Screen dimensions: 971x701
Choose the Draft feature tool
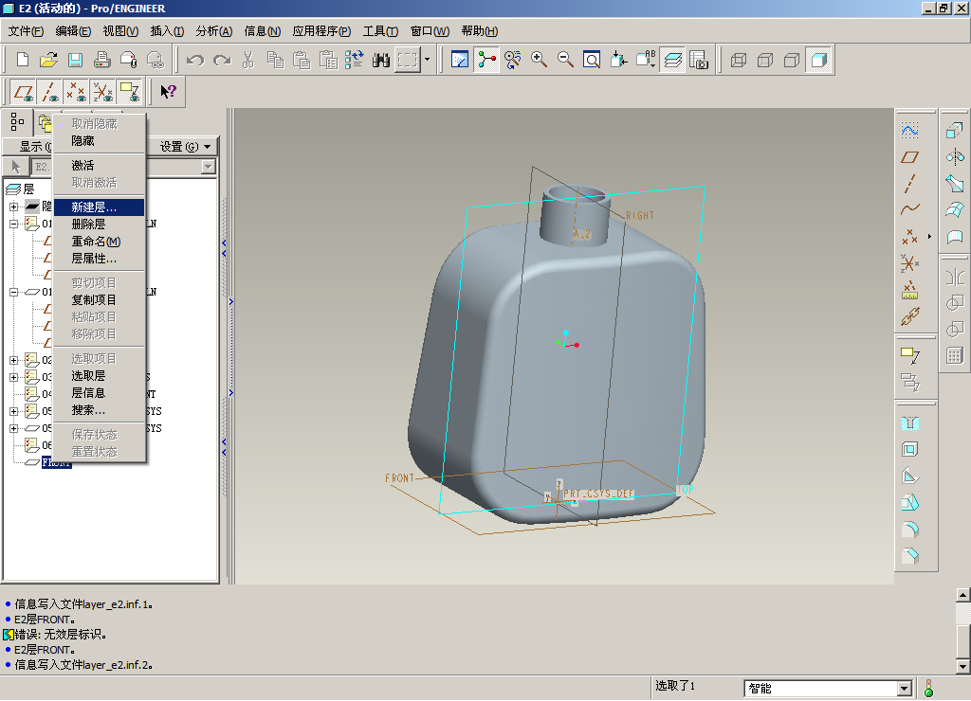pyautogui.click(x=909, y=502)
